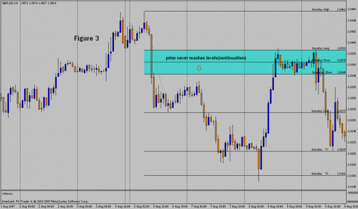Select the "Figure 3" label on the chart
This screenshot has width=358, height=209.
86,38
